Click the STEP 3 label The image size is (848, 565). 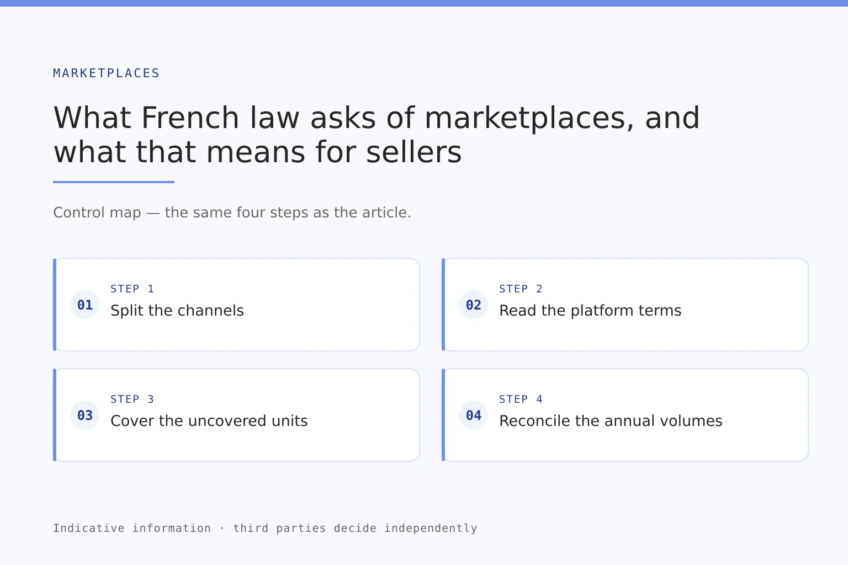132,399
